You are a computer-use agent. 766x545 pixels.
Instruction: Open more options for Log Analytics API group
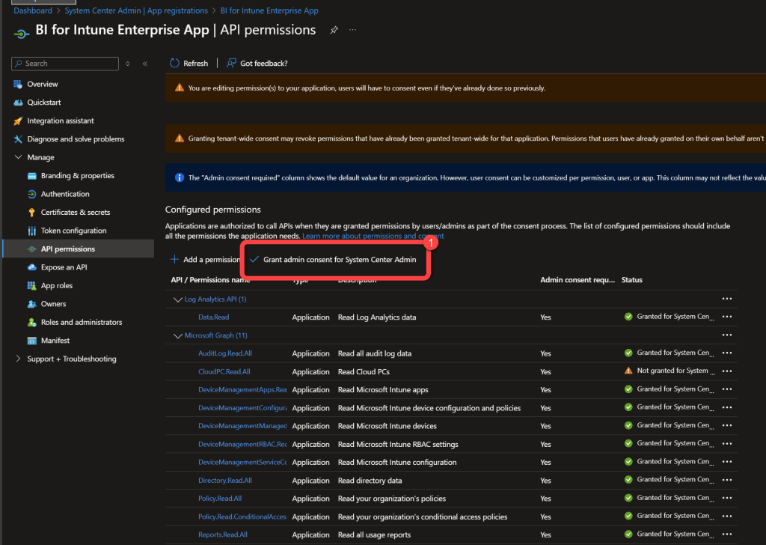727,299
